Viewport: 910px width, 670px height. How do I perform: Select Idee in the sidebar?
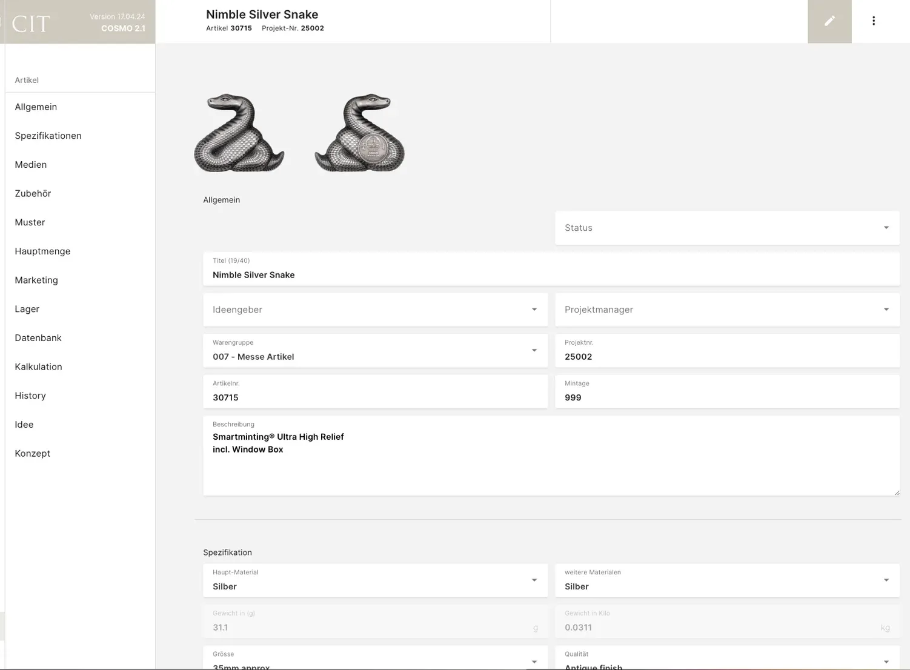(x=24, y=425)
